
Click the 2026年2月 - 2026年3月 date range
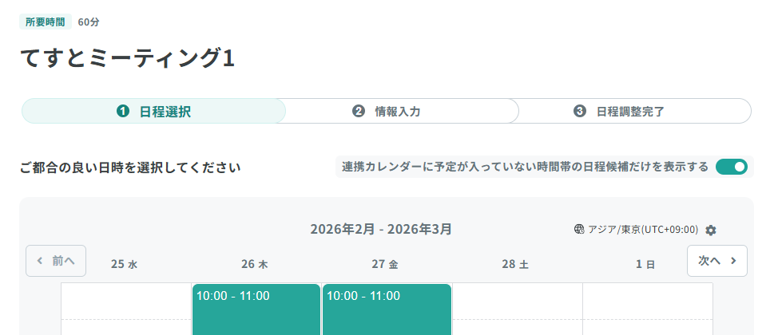pyautogui.click(x=381, y=230)
